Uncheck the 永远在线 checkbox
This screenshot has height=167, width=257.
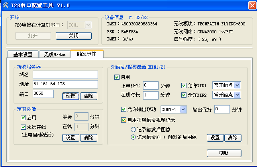click(24, 127)
